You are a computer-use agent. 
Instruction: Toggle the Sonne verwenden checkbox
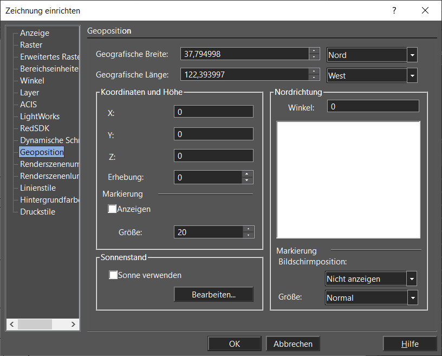113,275
